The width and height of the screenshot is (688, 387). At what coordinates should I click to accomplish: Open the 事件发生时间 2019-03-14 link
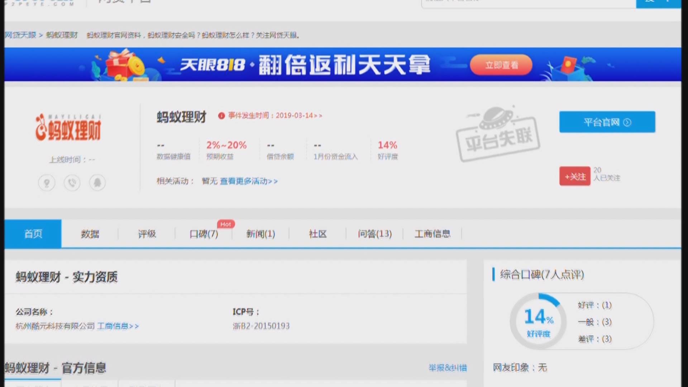click(275, 115)
